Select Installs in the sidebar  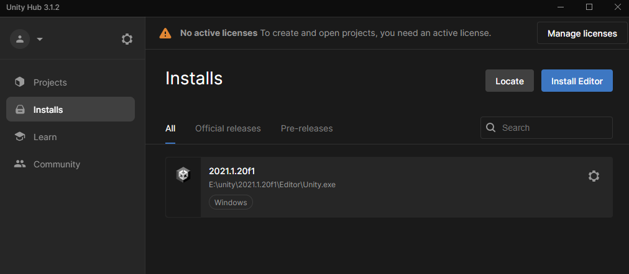pos(71,109)
